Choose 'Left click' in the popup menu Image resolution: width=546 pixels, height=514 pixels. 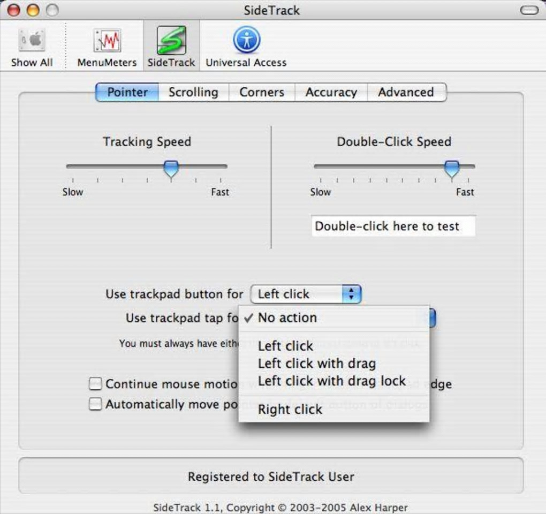(x=333, y=346)
